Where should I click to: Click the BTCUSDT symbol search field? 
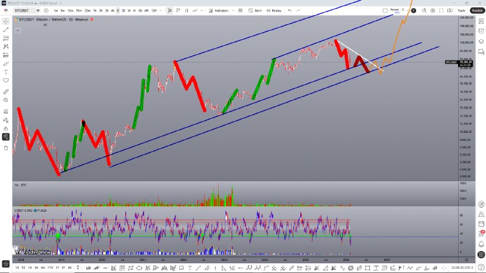(27, 10)
